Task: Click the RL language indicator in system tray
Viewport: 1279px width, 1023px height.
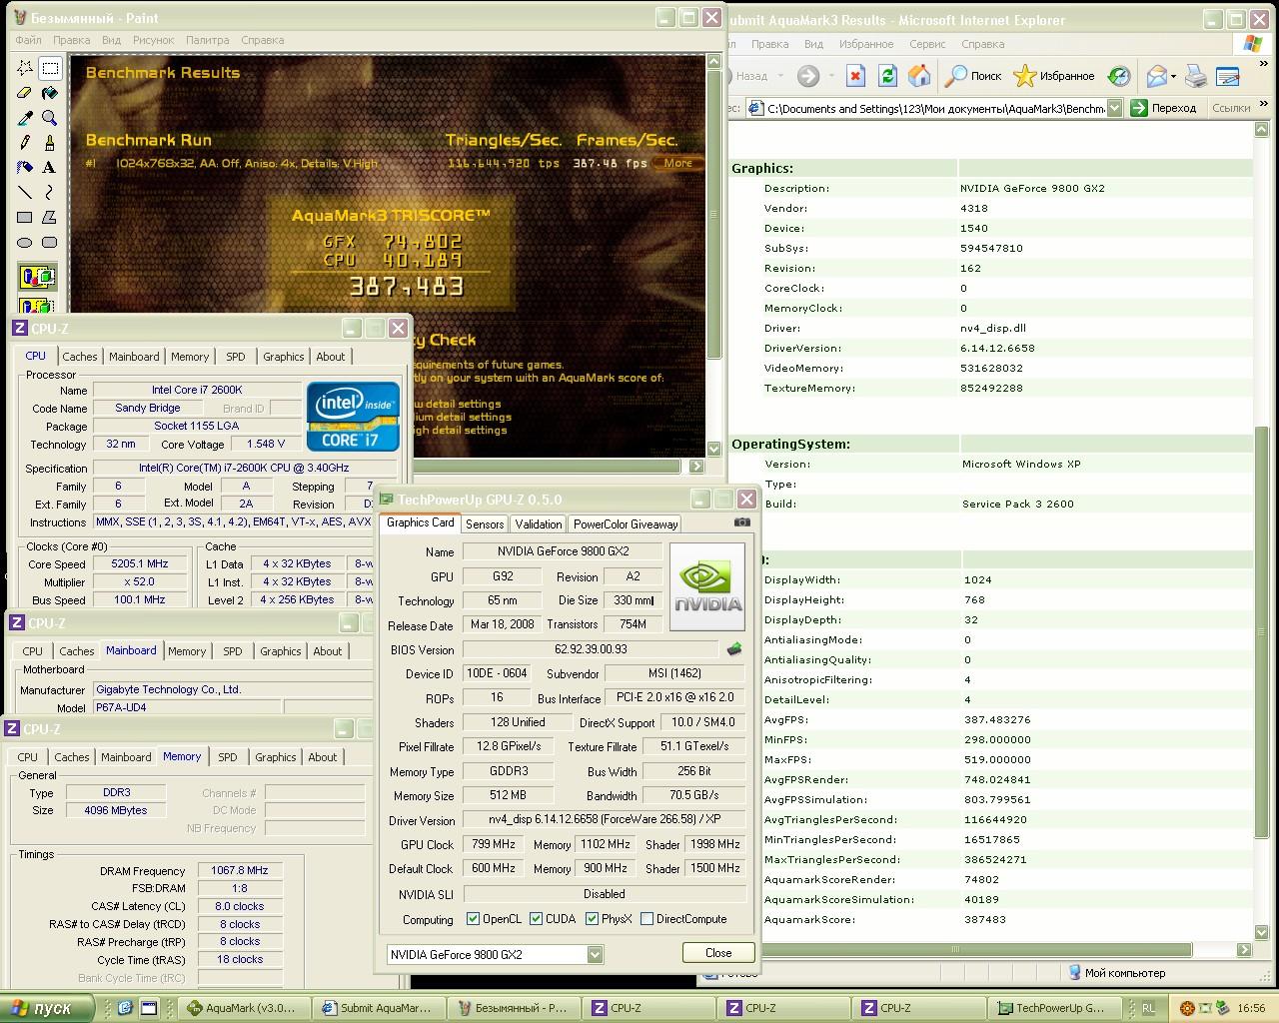Action: 1149,1009
